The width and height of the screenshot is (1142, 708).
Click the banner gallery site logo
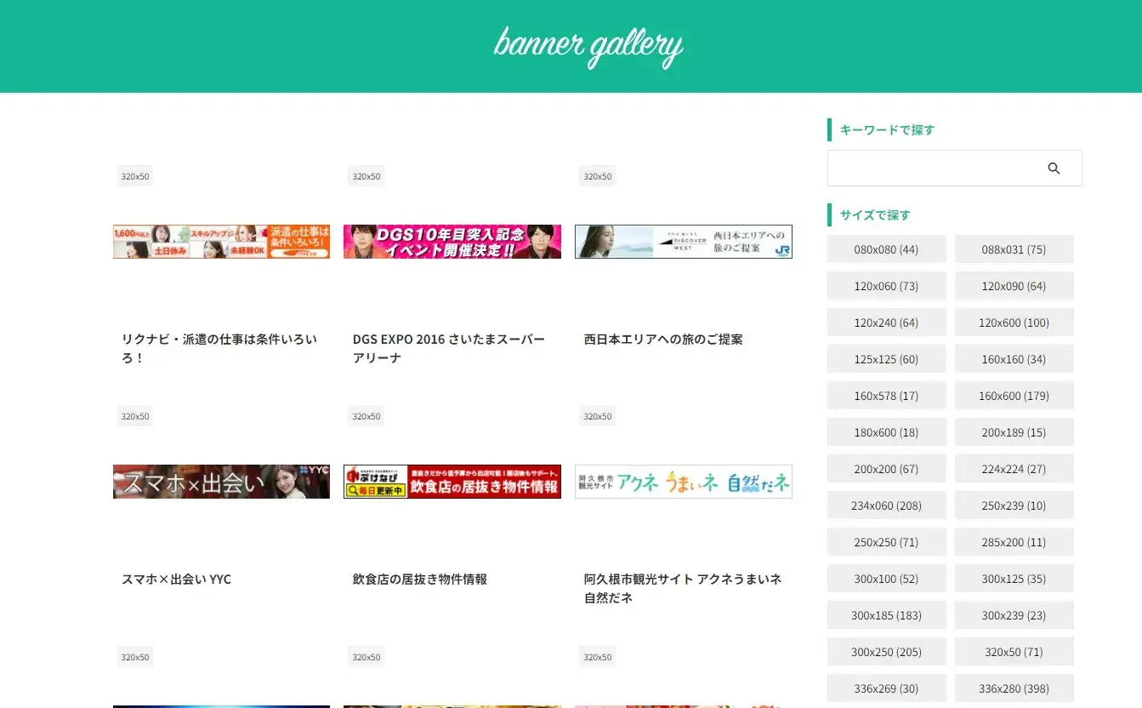click(x=588, y=46)
